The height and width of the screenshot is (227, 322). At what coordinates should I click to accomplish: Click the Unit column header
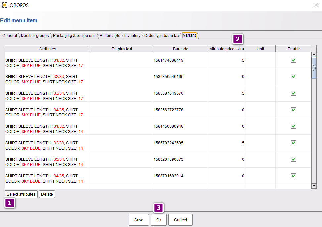[260, 49]
